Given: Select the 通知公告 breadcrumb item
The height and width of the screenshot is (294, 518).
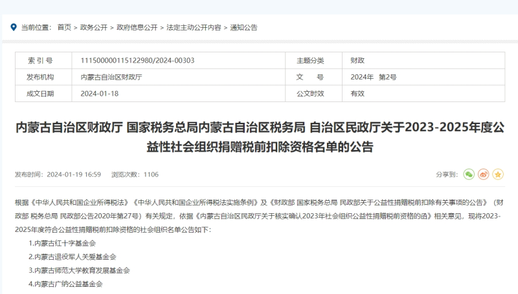Looking at the screenshot, I should tap(243, 28).
